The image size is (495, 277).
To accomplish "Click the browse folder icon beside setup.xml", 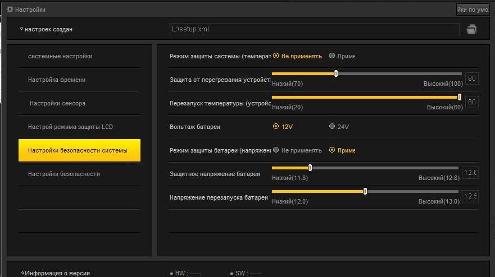I will point(471,29).
